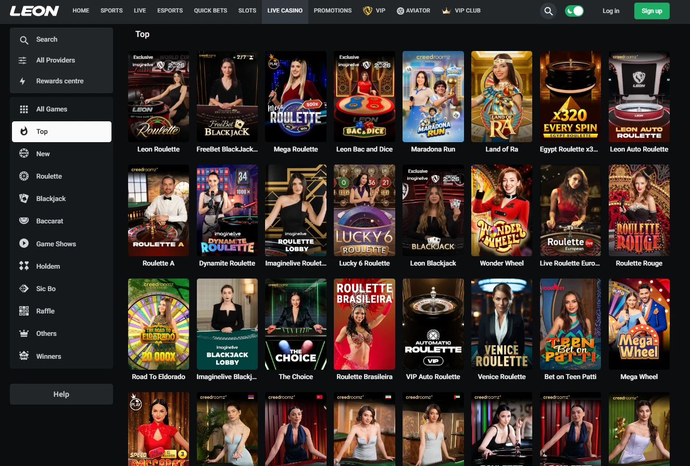Click the sidebar Search magnifier icon
The height and width of the screenshot is (466, 690).
[x=23, y=40]
